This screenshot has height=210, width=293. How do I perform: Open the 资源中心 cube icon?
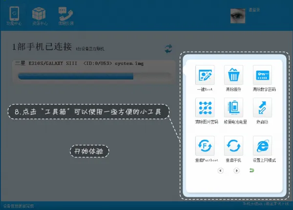pos(39,14)
